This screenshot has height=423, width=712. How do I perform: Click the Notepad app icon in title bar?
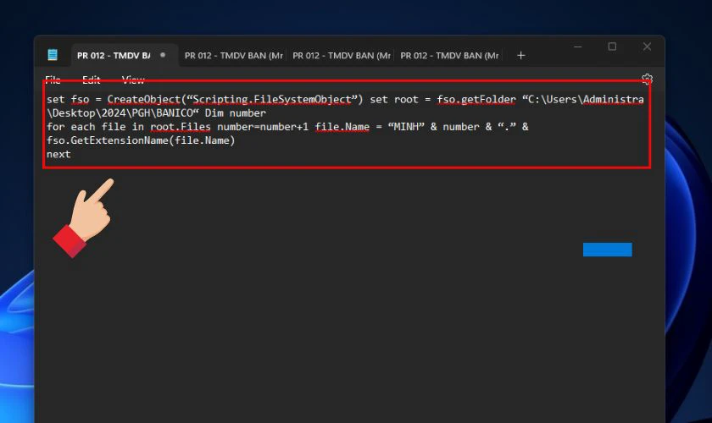click(x=53, y=55)
